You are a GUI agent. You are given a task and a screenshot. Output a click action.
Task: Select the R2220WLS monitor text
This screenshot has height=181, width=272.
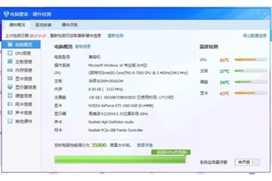tap(118, 114)
